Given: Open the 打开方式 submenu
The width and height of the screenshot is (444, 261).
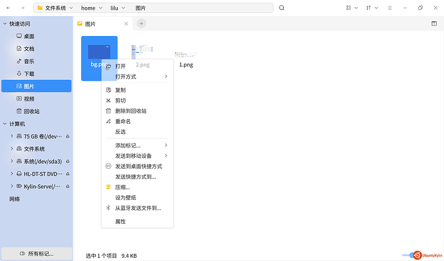Looking at the screenshot, I should (x=137, y=77).
